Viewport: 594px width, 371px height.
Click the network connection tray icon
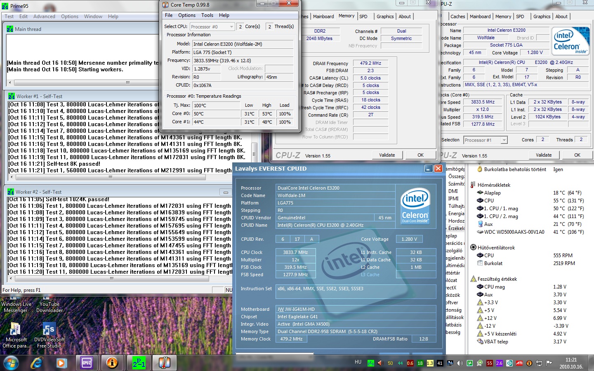click(539, 363)
